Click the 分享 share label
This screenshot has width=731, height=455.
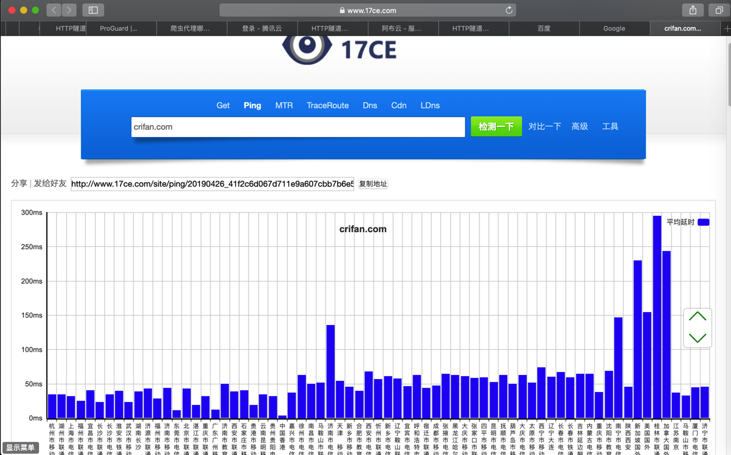coord(19,183)
